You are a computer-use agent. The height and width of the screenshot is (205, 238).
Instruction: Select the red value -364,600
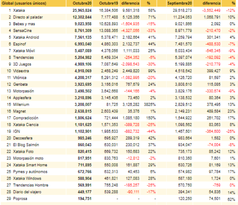(213, 131)
